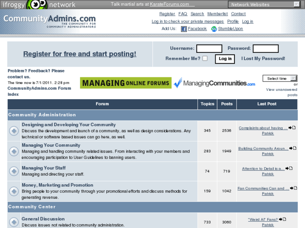
Task: Open latest post icon for Building Community Aroun
Action: tap(293, 148)
